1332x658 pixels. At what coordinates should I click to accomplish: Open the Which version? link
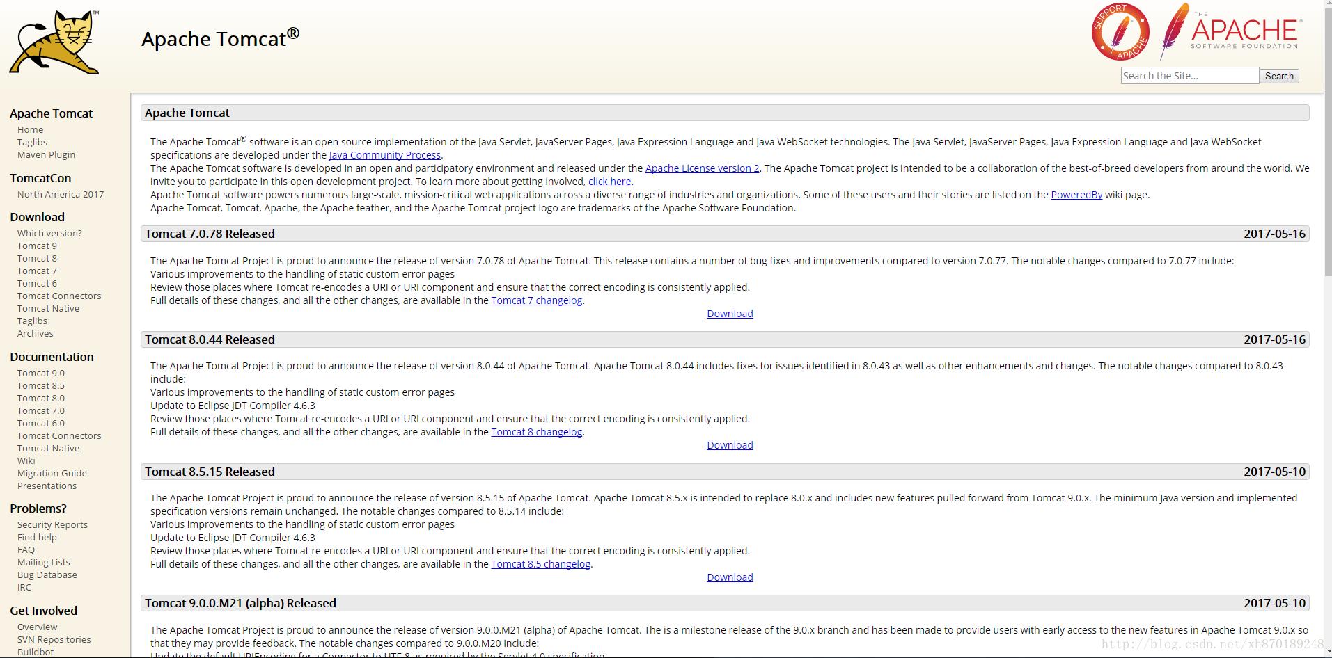49,233
